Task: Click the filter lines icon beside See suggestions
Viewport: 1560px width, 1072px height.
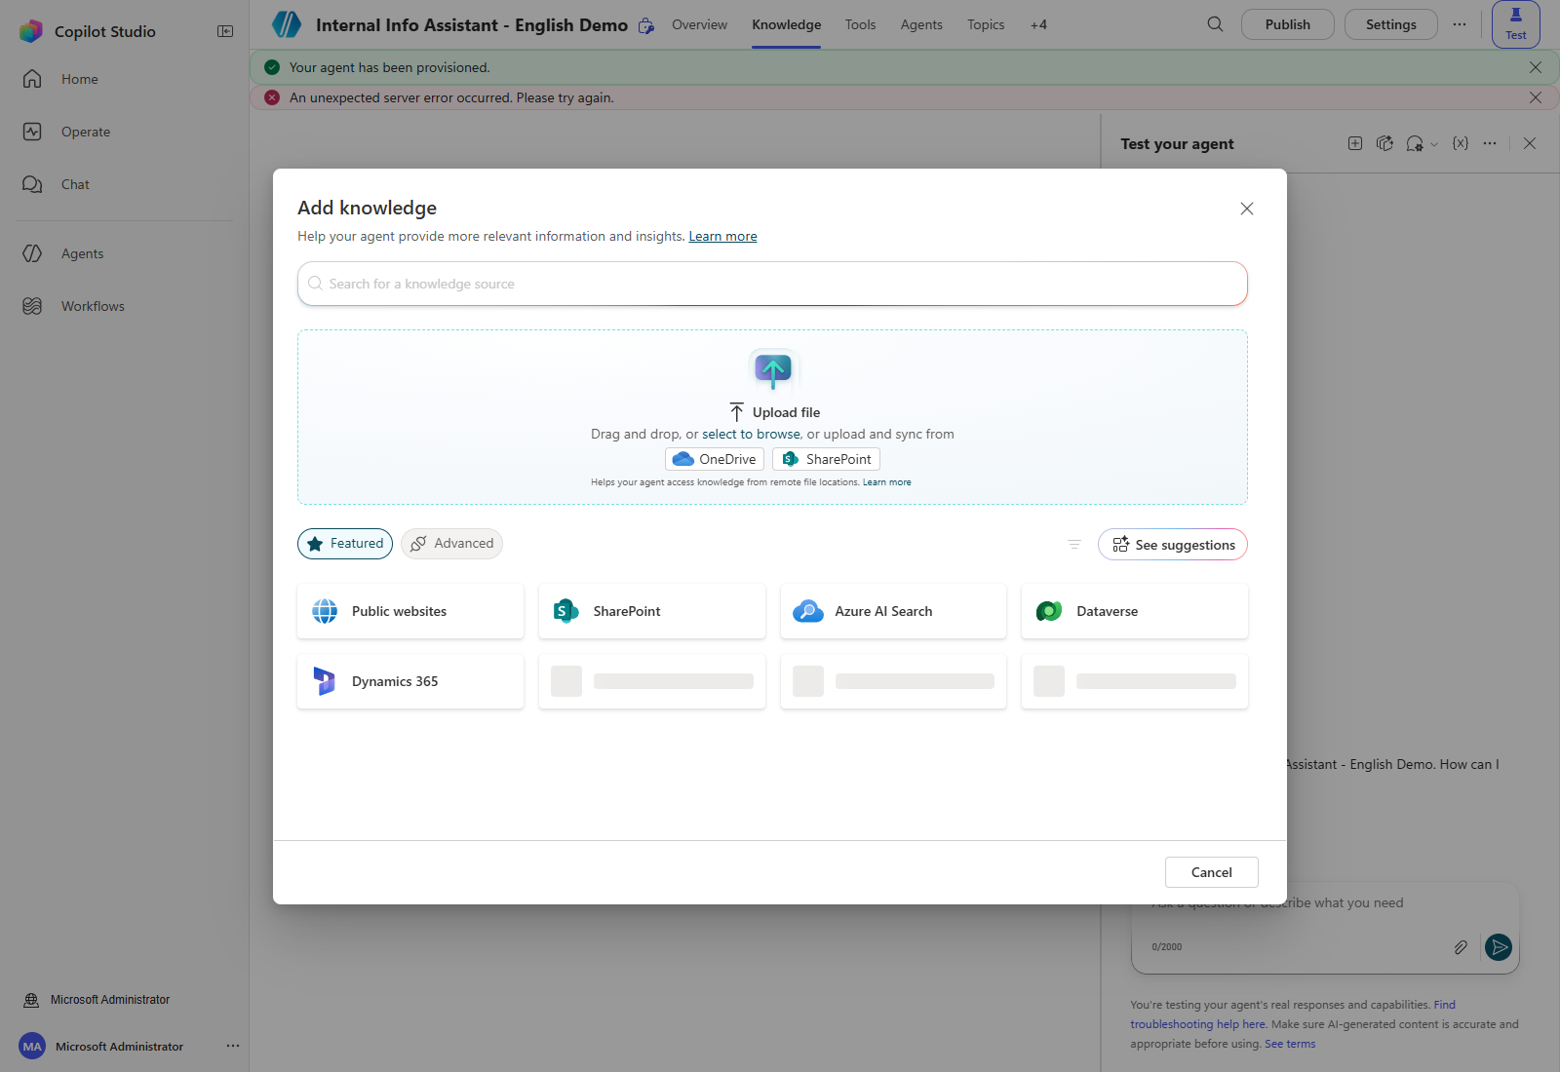Action: 1074,545
